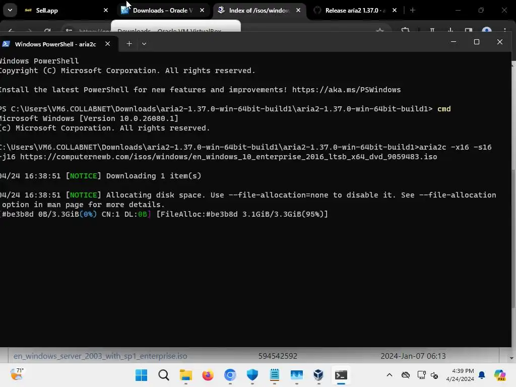This screenshot has height=387, width=516.
Task: Select the Windows PowerShell - aria2c tab
Action: (55, 44)
